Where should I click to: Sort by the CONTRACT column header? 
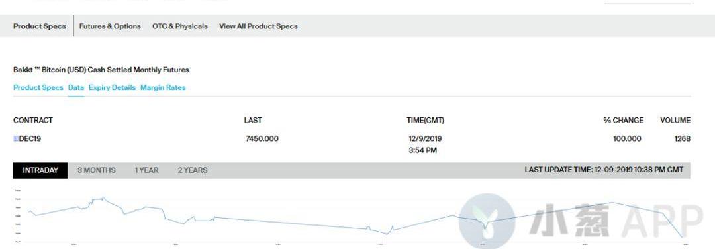[33, 121]
